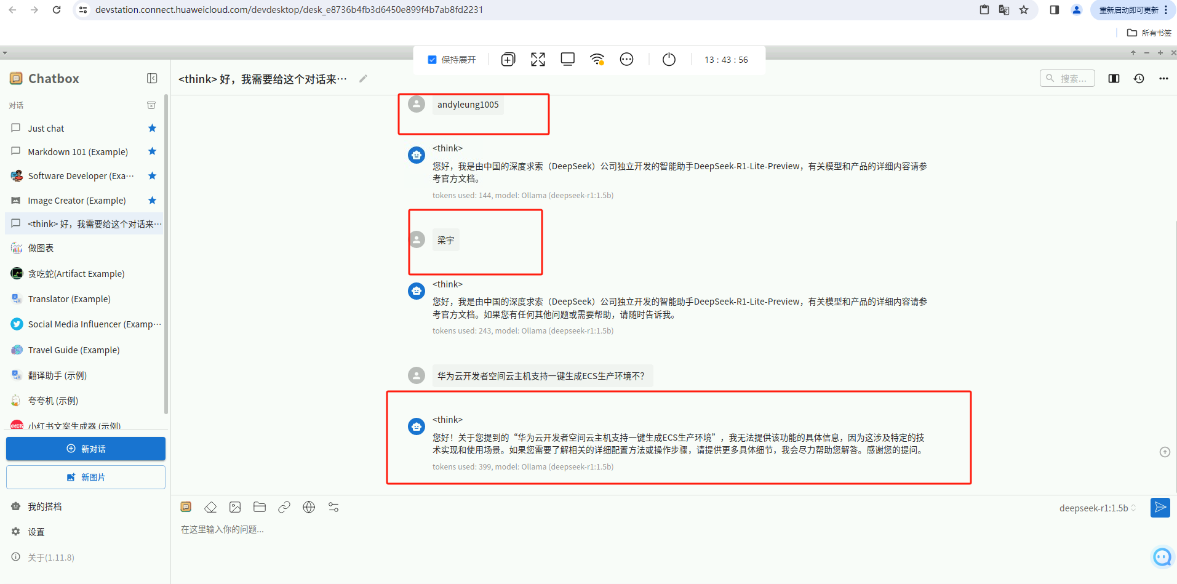Attach a link using the chain icon
The image size is (1177, 584).
284,507
